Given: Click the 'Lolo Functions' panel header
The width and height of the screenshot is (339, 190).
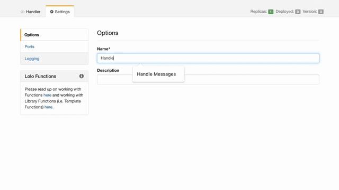Looking at the screenshot, I should pos(54,76).
